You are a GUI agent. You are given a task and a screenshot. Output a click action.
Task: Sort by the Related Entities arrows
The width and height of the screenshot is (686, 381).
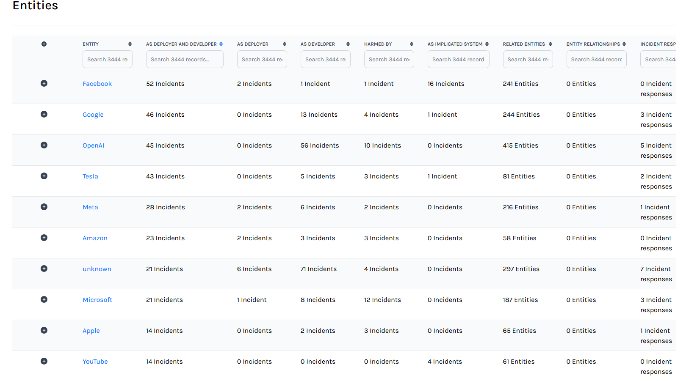[550, 44]
